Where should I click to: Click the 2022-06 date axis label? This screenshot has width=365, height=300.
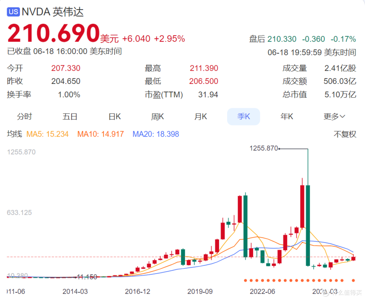coord(262,292)
